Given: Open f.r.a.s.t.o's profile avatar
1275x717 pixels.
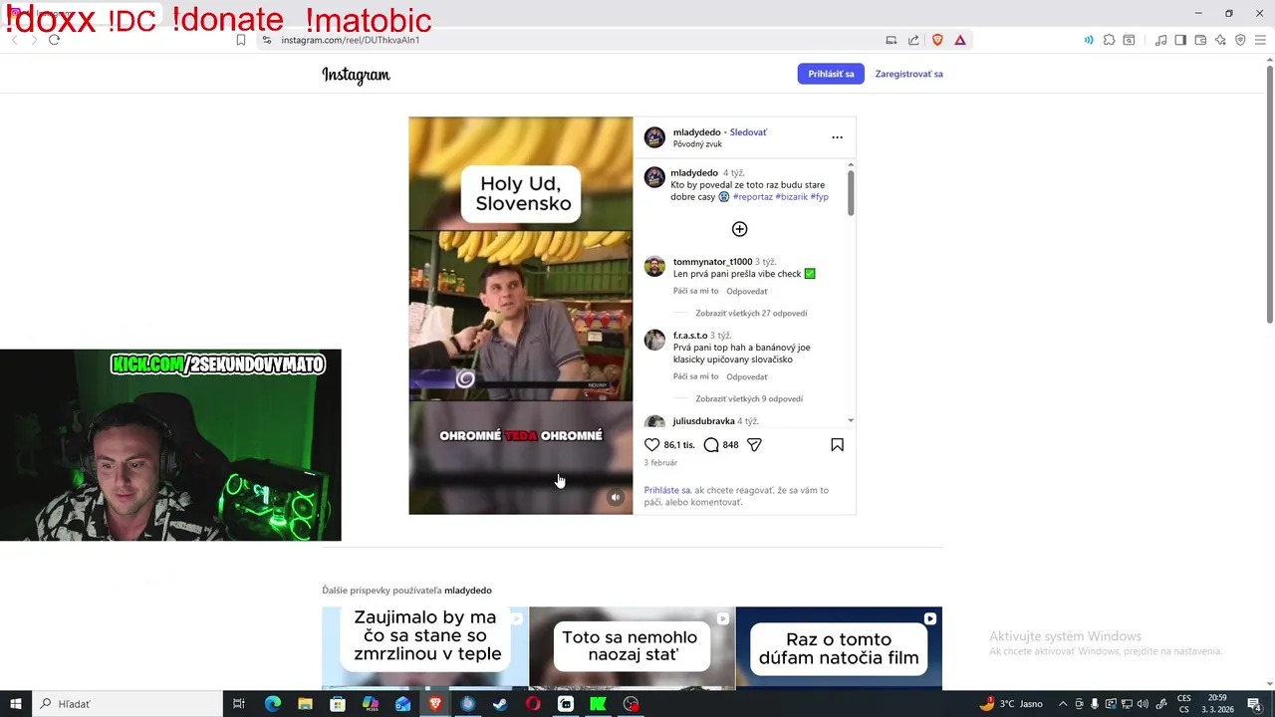Looking at the screenshot, I should pyautogui.click(x=654, y=340).
